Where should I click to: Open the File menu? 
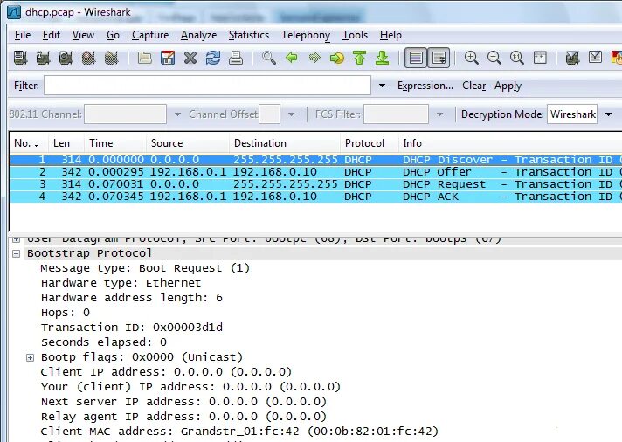[x=23, y=35]
